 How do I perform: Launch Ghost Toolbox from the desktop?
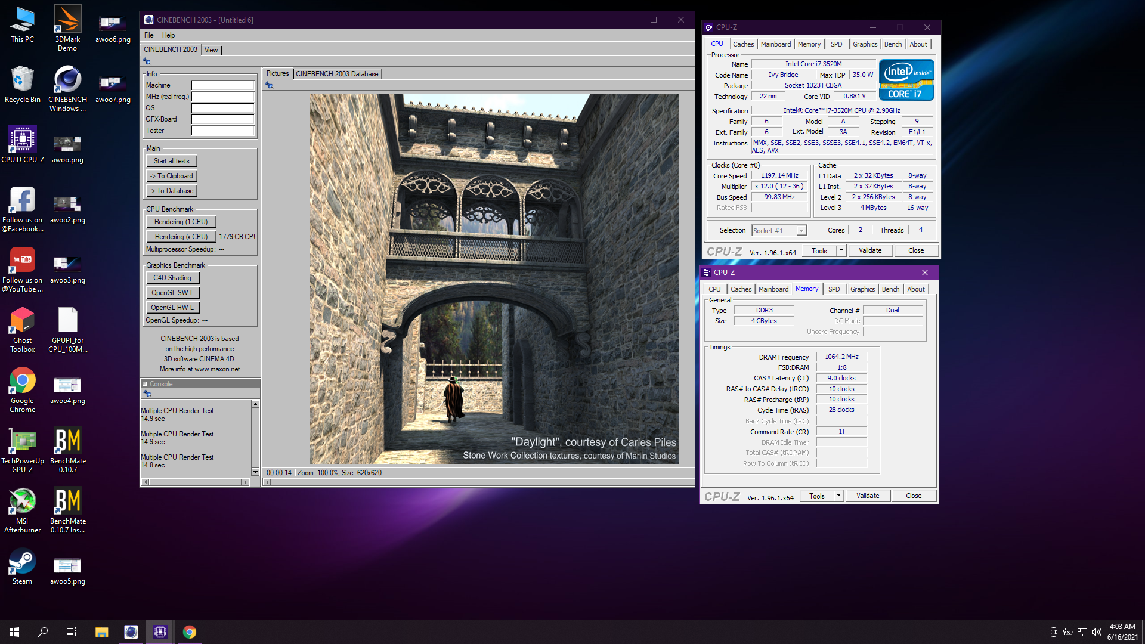22,330
